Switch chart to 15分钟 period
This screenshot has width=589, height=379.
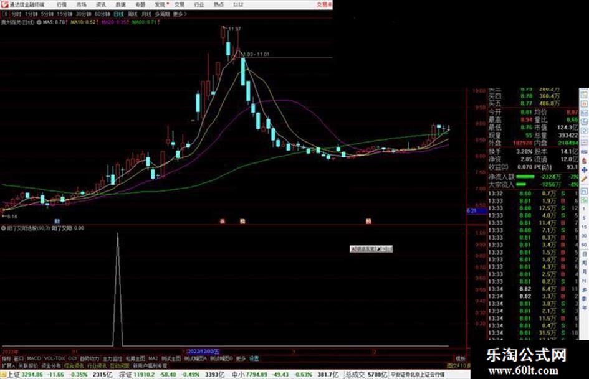[65, 14]
